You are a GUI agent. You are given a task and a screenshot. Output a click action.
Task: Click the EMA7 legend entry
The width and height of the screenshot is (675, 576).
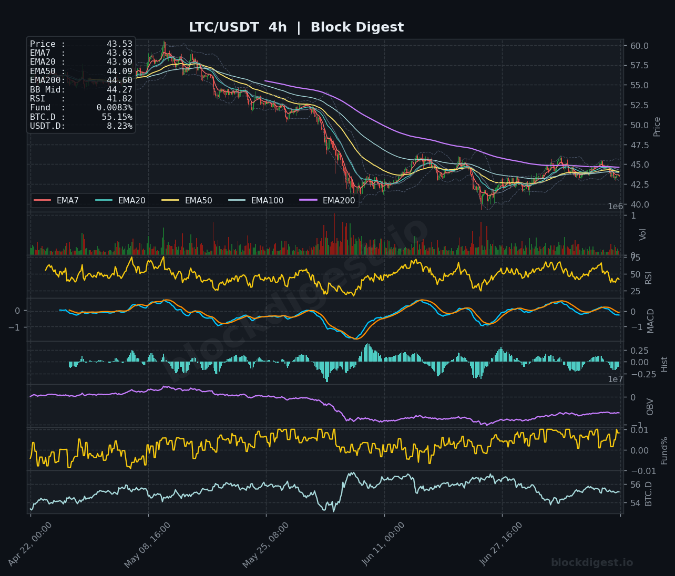[56, 200]
